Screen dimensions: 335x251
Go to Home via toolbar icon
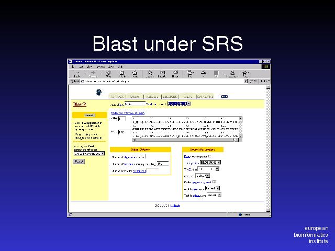pyautogui.click(x=135, y=74)
